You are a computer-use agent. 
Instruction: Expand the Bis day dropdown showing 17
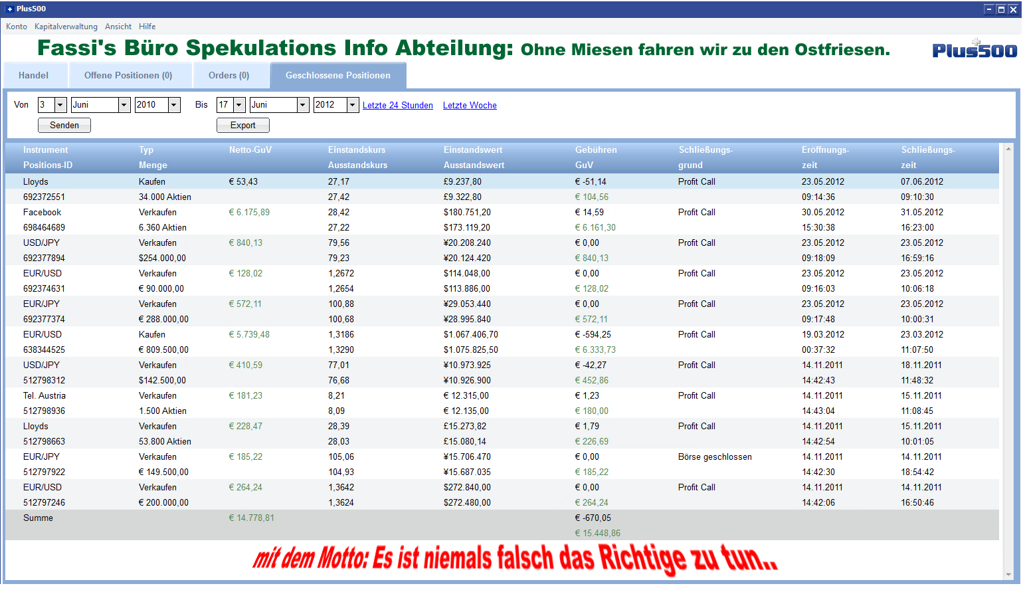(239, 105)
